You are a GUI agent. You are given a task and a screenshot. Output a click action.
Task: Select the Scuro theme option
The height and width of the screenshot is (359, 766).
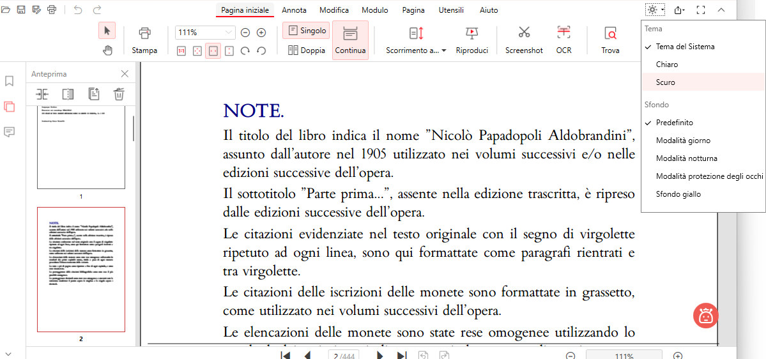pyautogui.click(x=665, y=82)
